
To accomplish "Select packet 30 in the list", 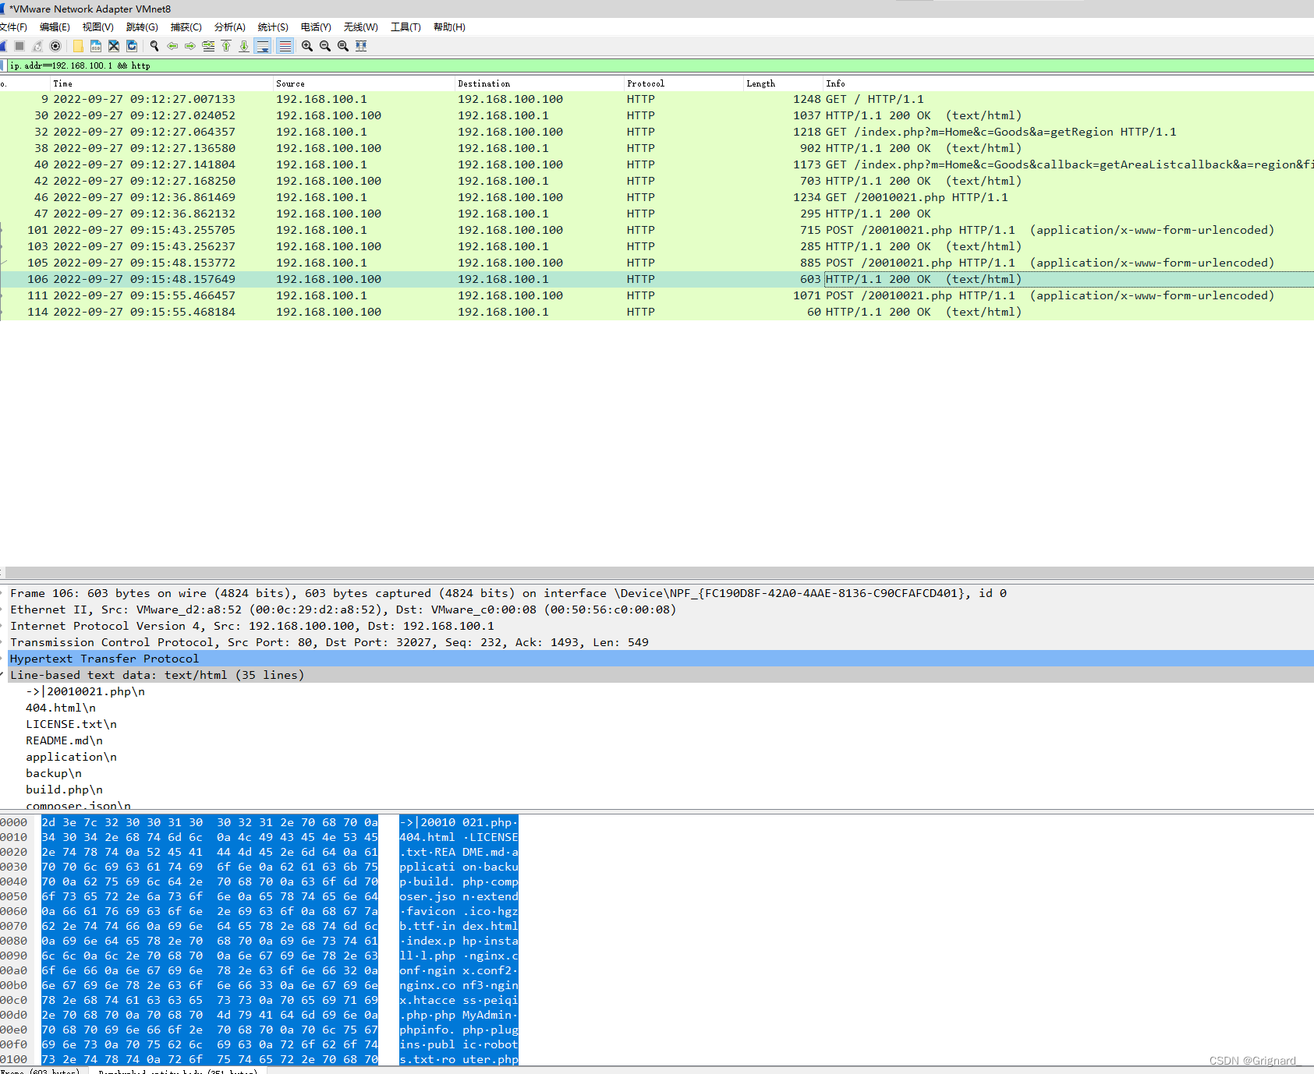I will [x=657, y=115].
